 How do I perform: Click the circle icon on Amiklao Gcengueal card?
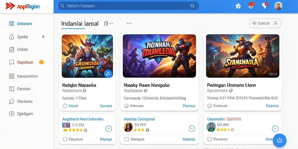point(192,128)
